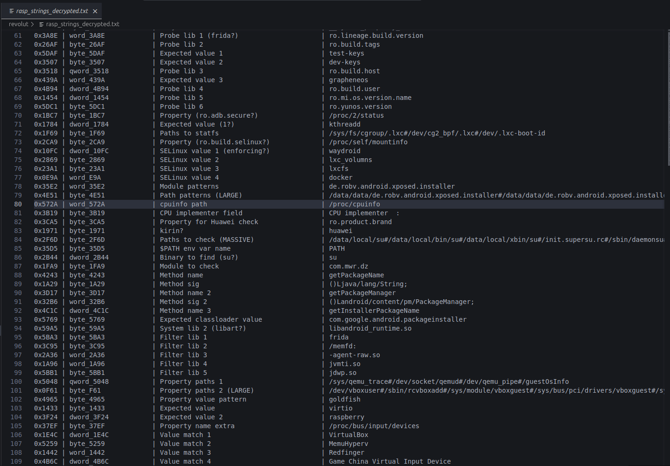Click the file icon in the editor tab
Viewport: 670px width, 466px height.
(12, 11)
